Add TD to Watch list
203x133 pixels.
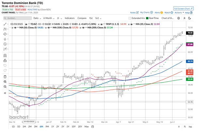click(169, 12)
